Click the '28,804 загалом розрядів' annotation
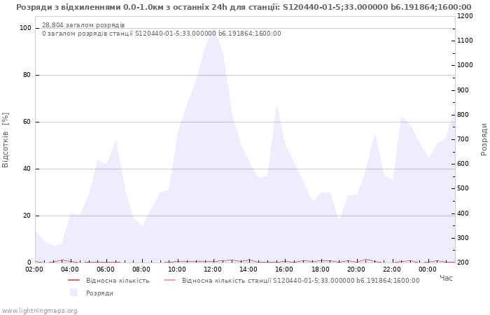 click(83, 25)
